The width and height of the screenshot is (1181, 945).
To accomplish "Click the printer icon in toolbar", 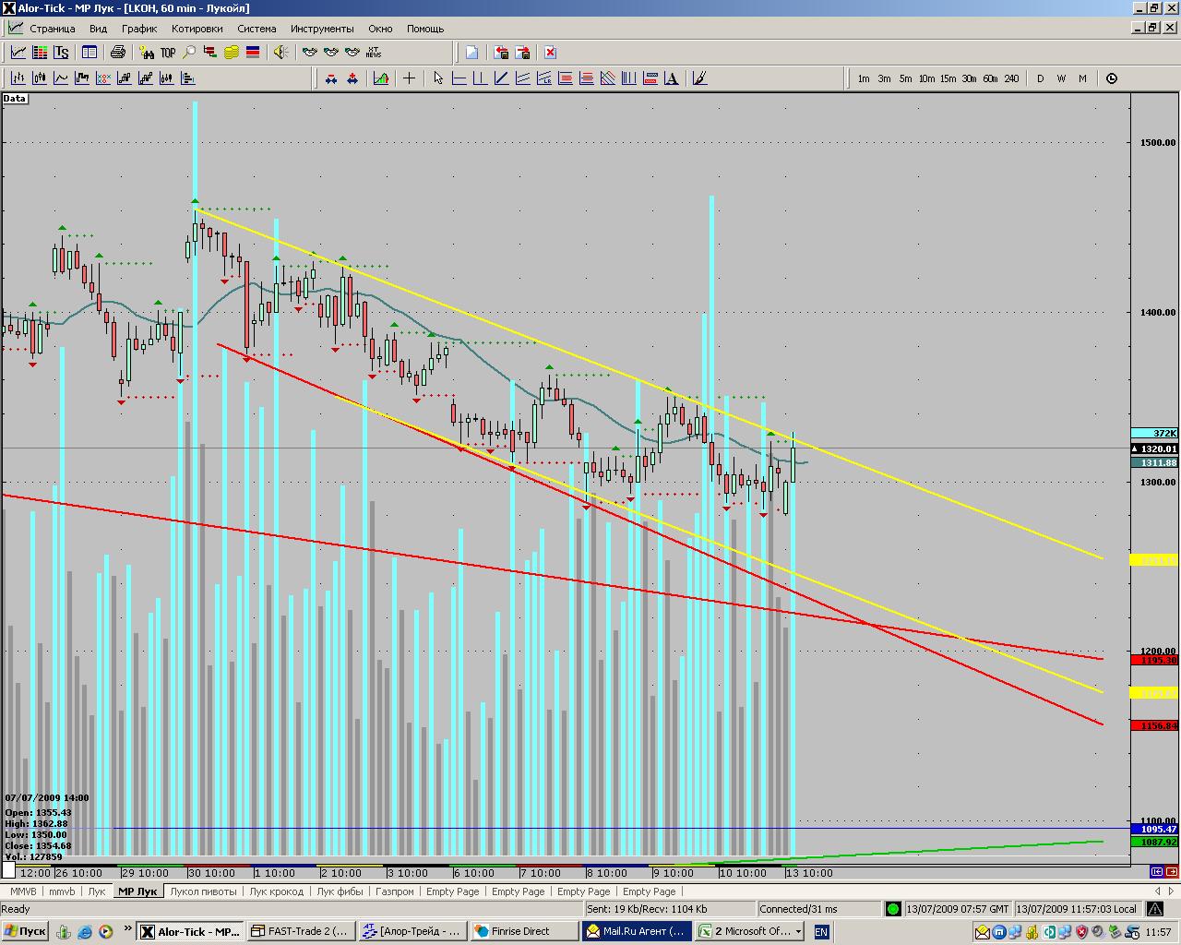I will click(118, 53).
